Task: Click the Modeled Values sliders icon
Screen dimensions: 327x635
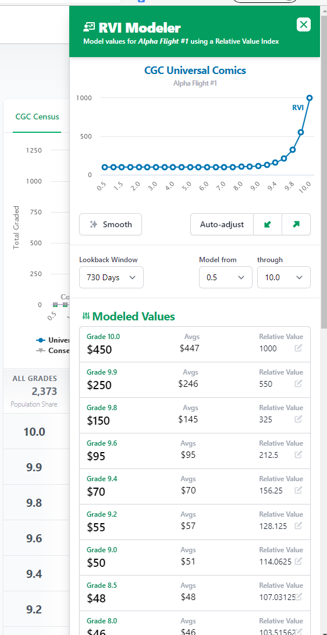Action: (x=86, y=316)
